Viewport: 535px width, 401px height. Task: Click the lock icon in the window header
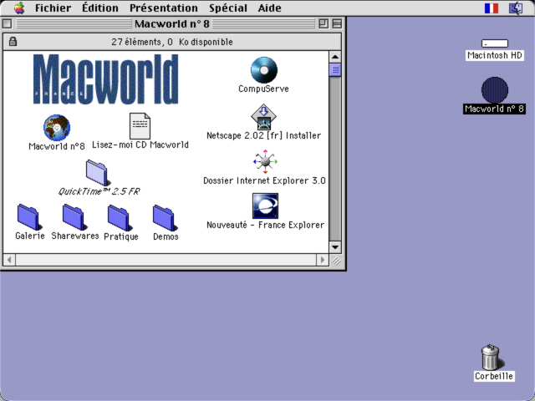click(13, 42)
